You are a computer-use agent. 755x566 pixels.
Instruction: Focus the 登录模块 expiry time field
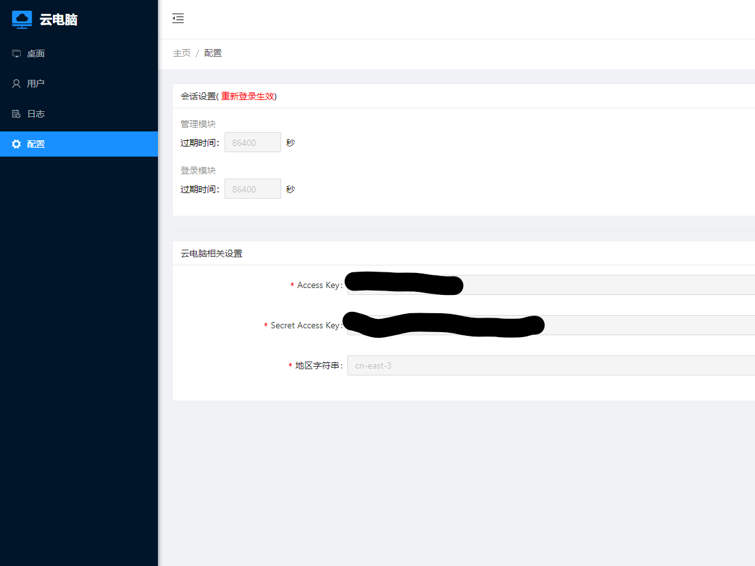(252, 189)
